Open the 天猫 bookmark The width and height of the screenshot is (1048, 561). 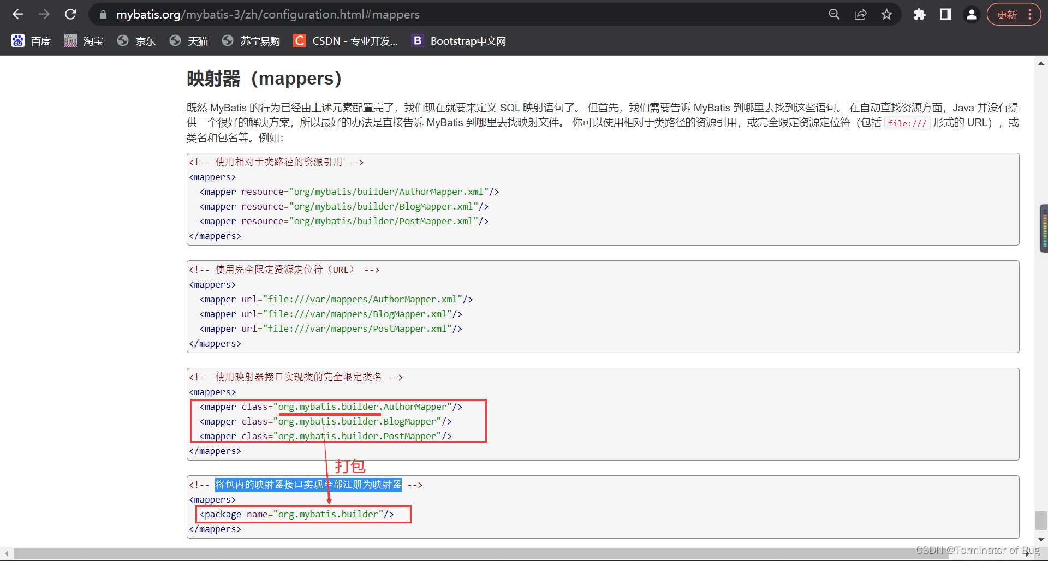coord(188,41)
